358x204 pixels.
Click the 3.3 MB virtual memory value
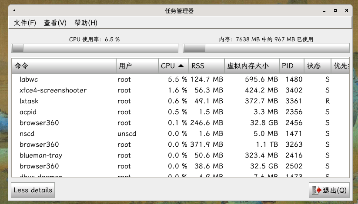coord(266,112)
